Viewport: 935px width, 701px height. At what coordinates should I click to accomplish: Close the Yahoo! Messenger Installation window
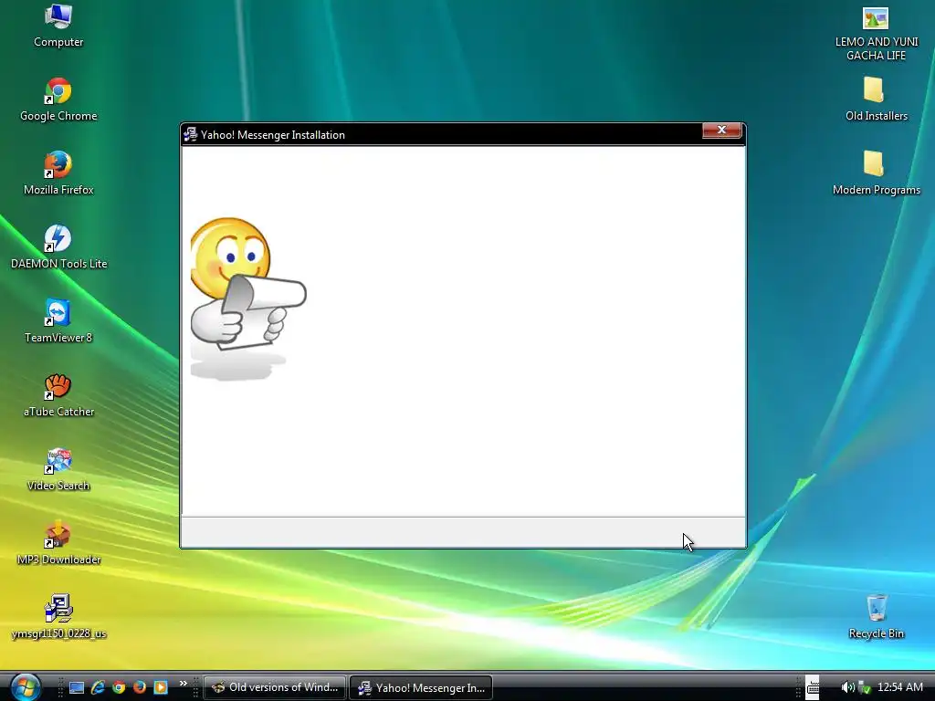pyautogui.click(x=721, y=130)
